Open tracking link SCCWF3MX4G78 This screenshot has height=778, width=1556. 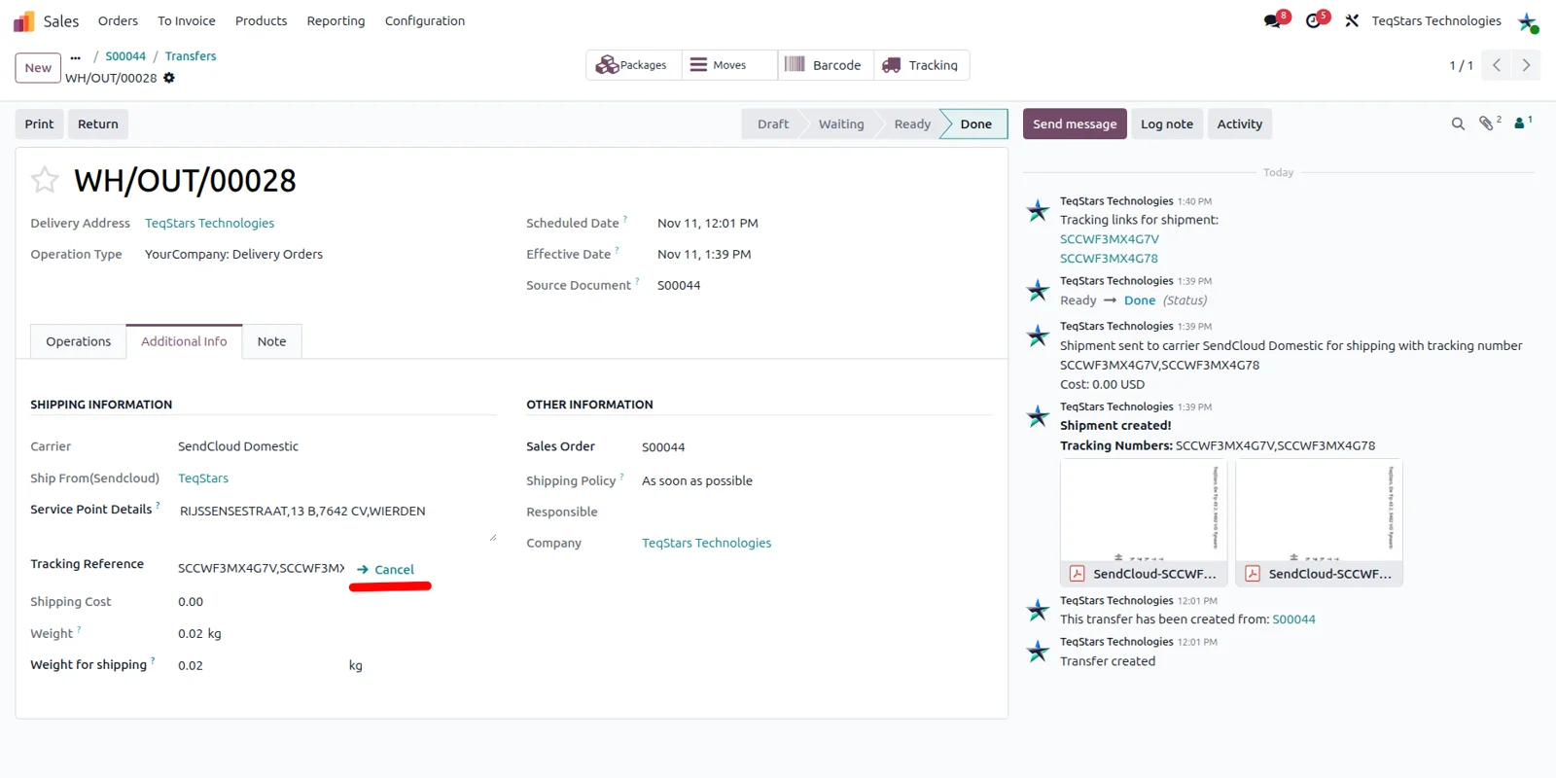click(1109, 259)
